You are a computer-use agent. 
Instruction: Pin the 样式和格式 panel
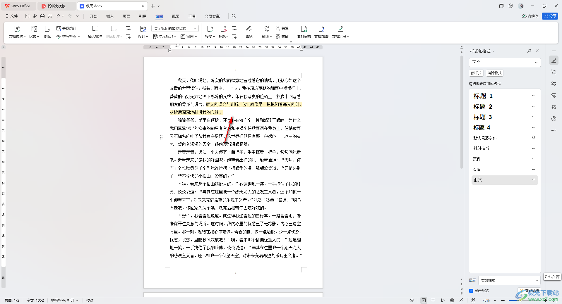[529, 51]
